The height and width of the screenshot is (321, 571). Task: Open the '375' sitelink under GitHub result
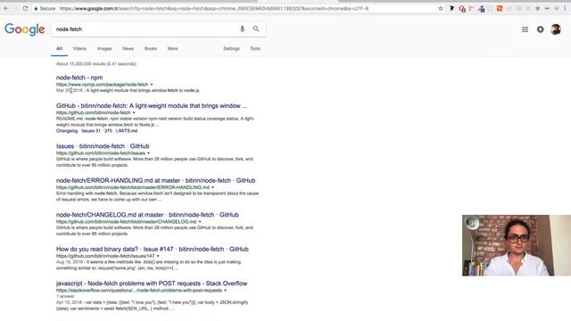click(108, 131)
